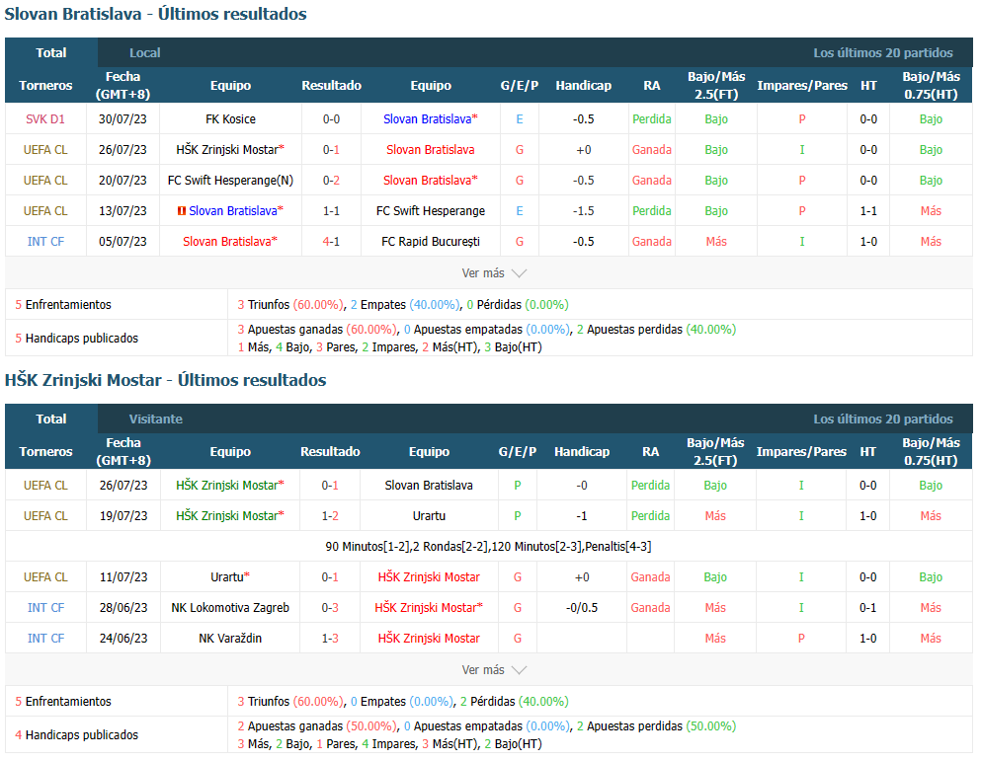Click the 'HŠK Zrinjski Mostar - Últimos resultados' heading
981x761 pixels.
click(165, 380)
